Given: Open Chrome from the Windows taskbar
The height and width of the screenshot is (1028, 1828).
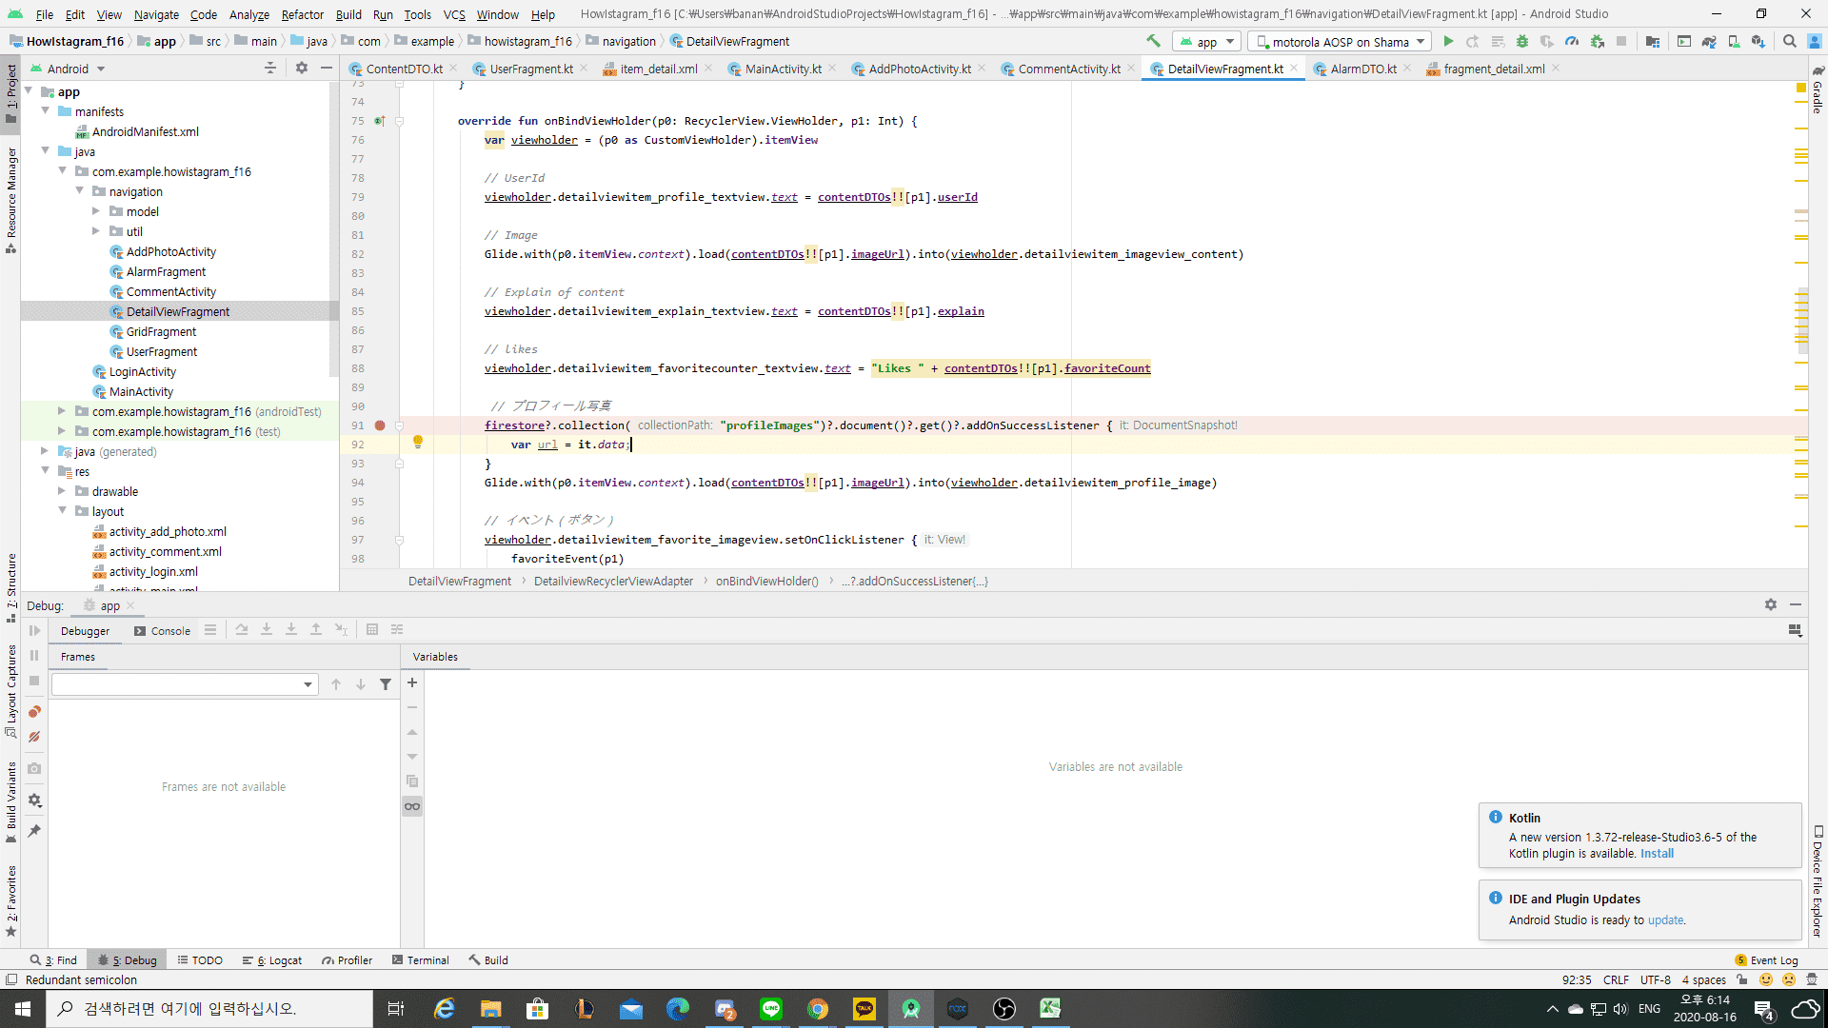Looking at the screenshot, I should click(818, 1009).
